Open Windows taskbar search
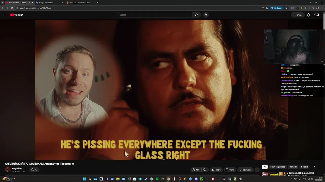The image size is (325, 182). [x=90, y=179]
